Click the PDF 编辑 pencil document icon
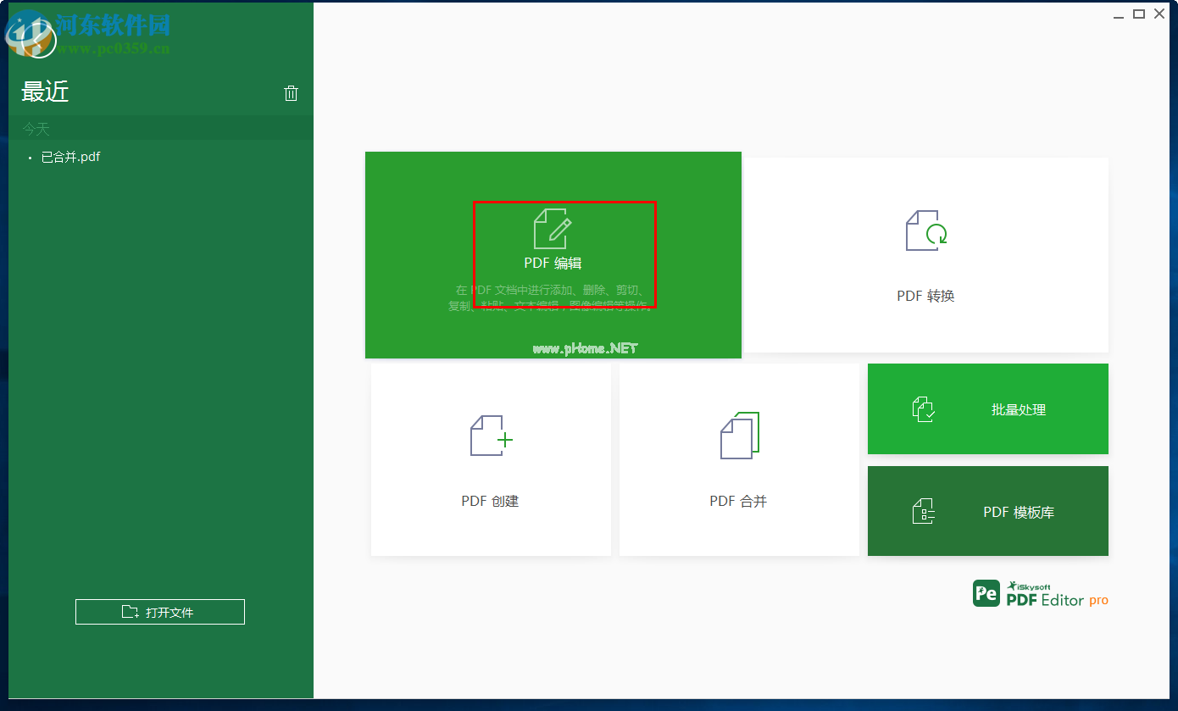This screenshot has width=1178, height=711. pyautogui.click(x=553, y=229)
